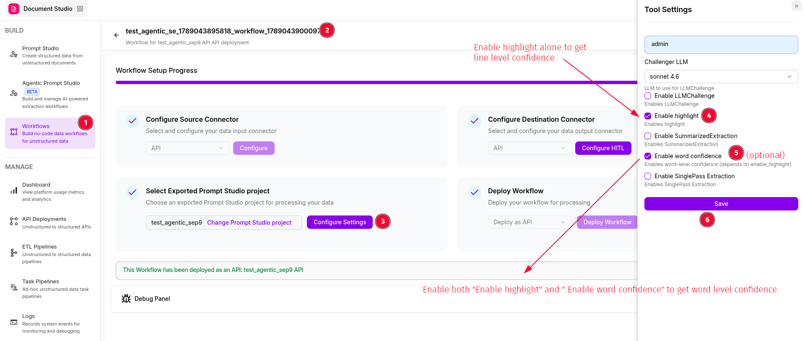This screenshot has height=341, width=805.
Task: Click the Configure Destination Connector checkmark icon
Action: [x=475, y=121]
